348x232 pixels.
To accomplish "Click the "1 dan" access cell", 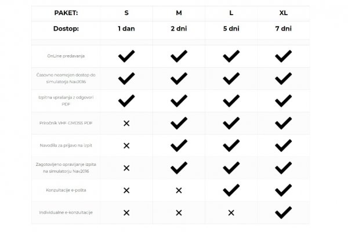I will coord(126,28).
